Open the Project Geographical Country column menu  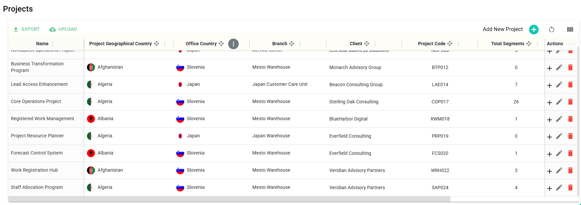165,44
